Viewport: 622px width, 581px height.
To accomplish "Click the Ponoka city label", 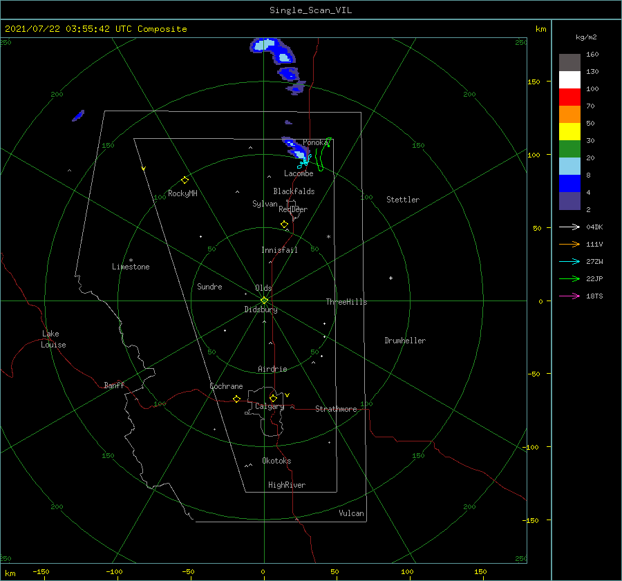I will point(316,142).
